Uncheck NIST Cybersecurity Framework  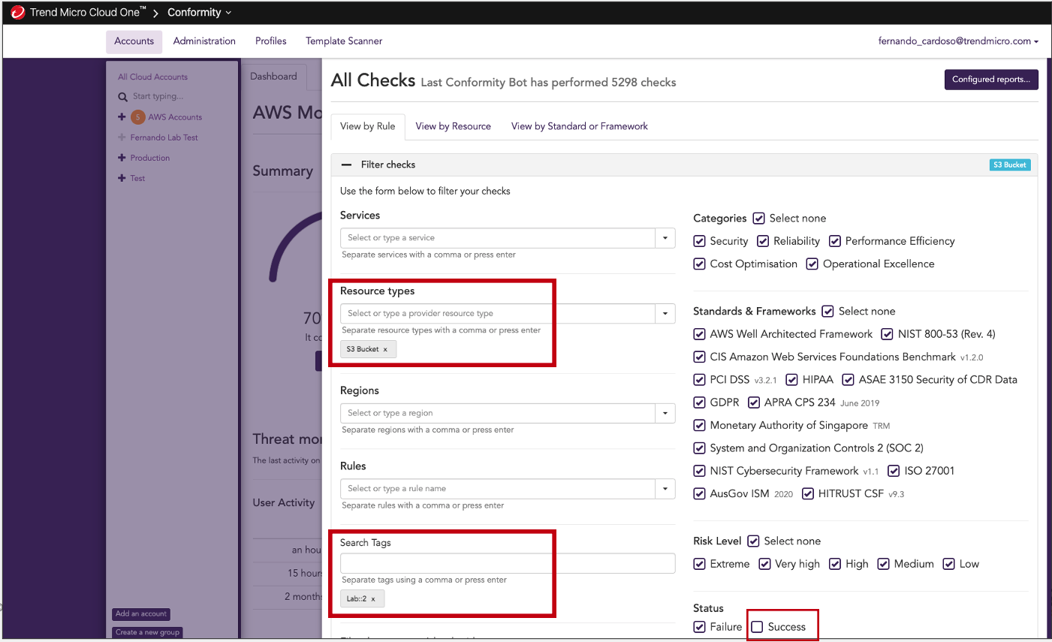700,471
